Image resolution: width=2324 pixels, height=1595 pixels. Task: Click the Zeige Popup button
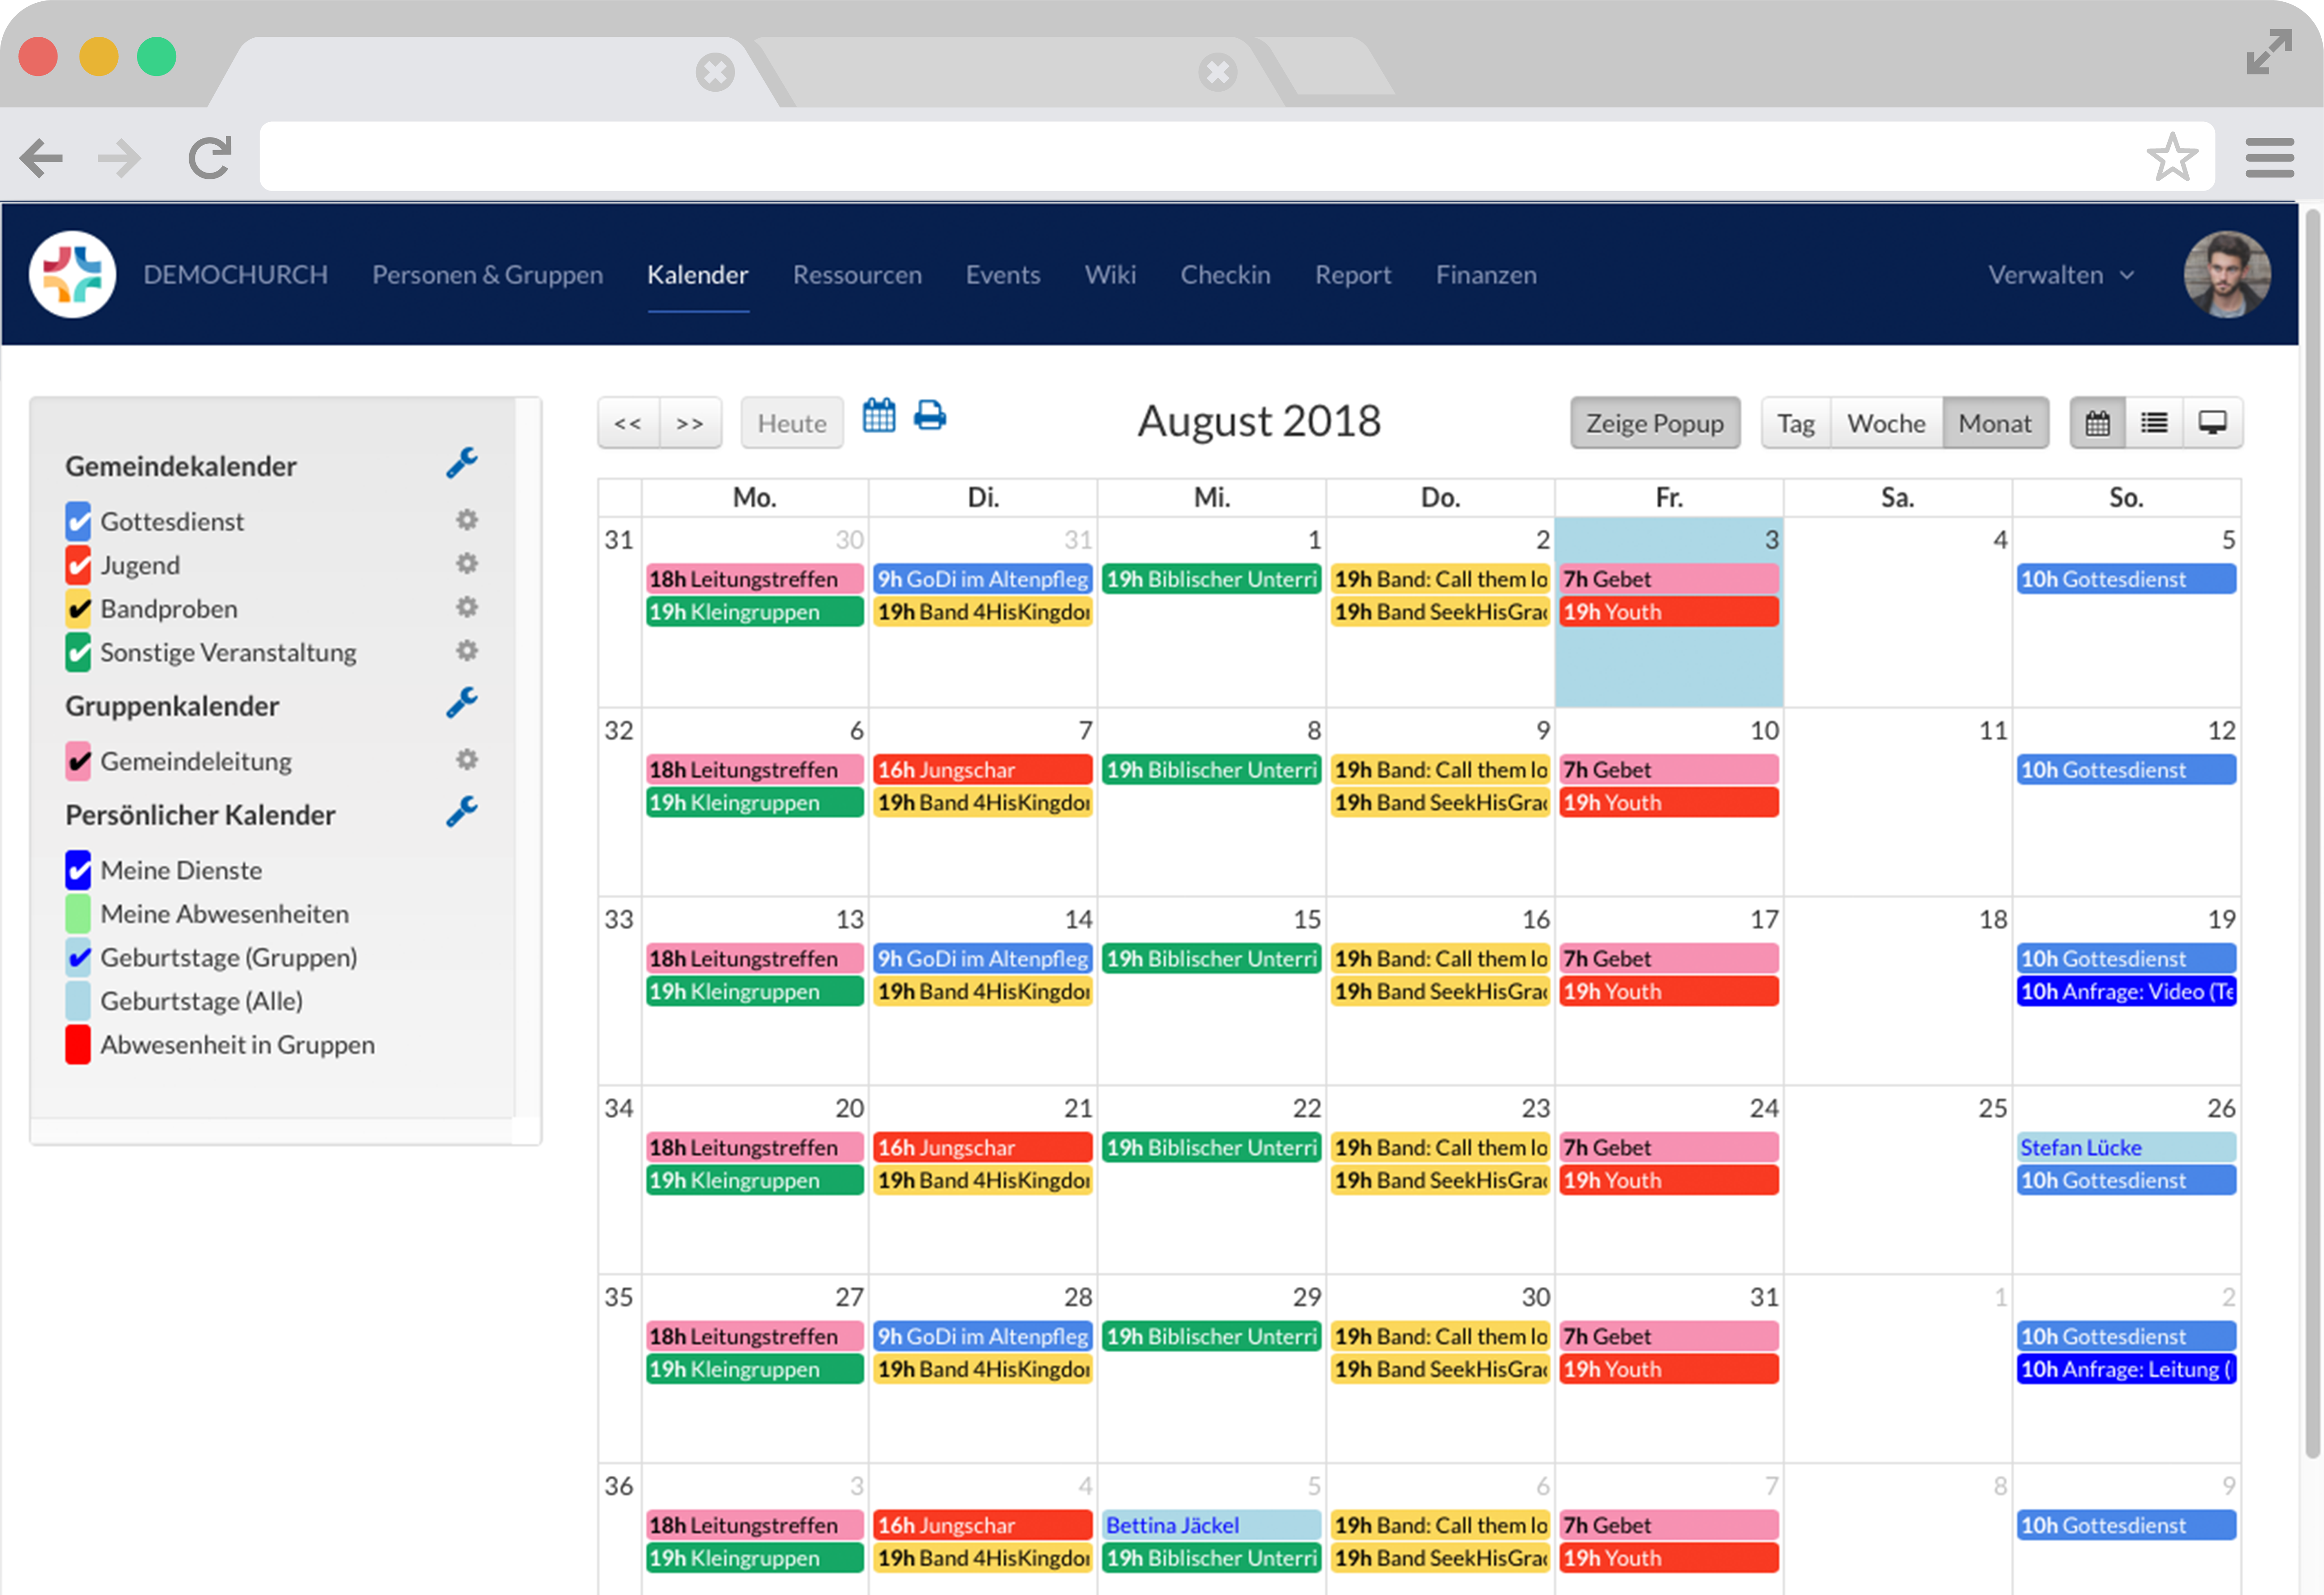tap(1655, 423)
